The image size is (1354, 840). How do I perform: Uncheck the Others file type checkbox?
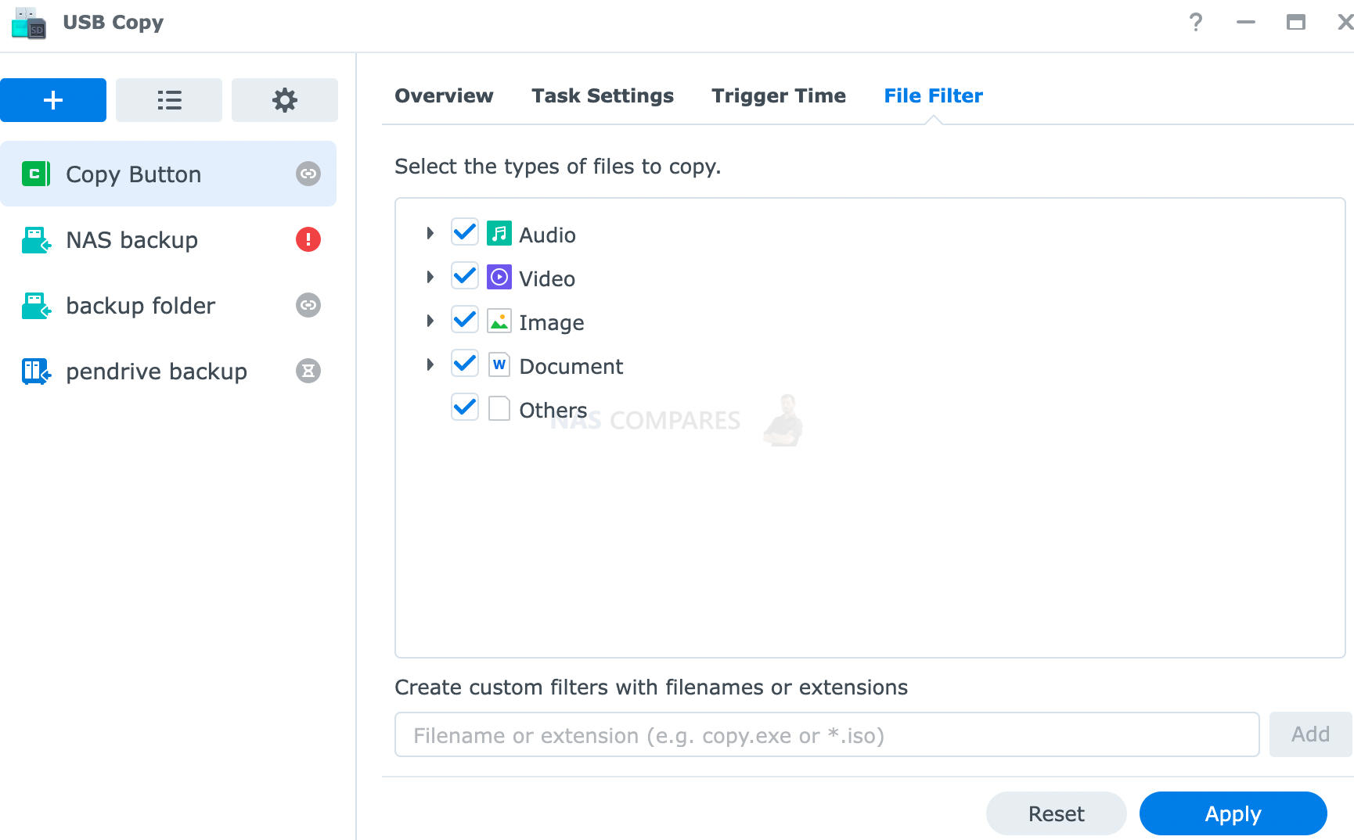point(465,407)
